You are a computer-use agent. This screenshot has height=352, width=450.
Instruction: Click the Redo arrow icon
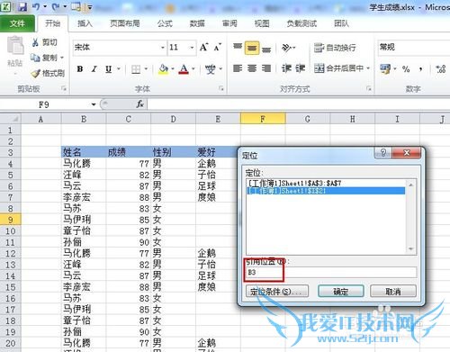(x=56, y=6)
